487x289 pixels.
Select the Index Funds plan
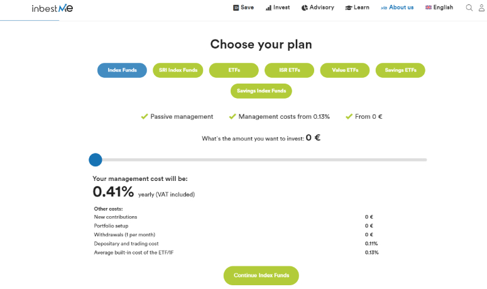122,70
